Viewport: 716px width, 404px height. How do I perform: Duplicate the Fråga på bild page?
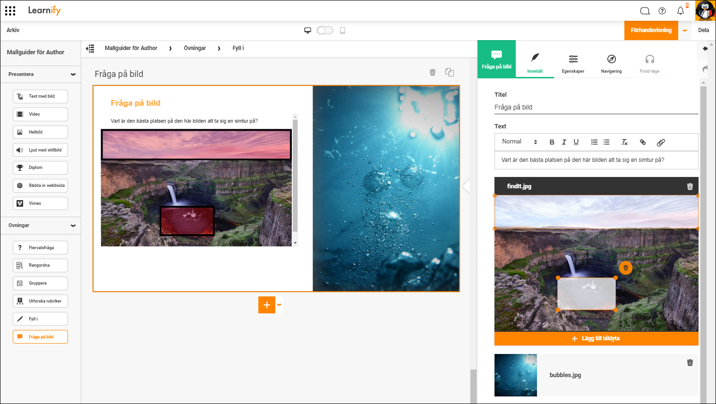point(450,72)
